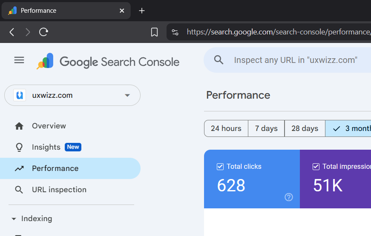Viewport: 371px width, 236px height.
Task: Click the address bar URL
Action: (x=279, y=32)
